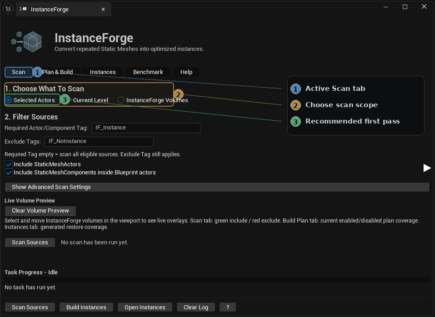Image resolution: width=435 pixels, height=317 pixels.
Task: Toggle Include StaticMeshComponents inside Blueprint actors
Action: (x=9, y=173)
